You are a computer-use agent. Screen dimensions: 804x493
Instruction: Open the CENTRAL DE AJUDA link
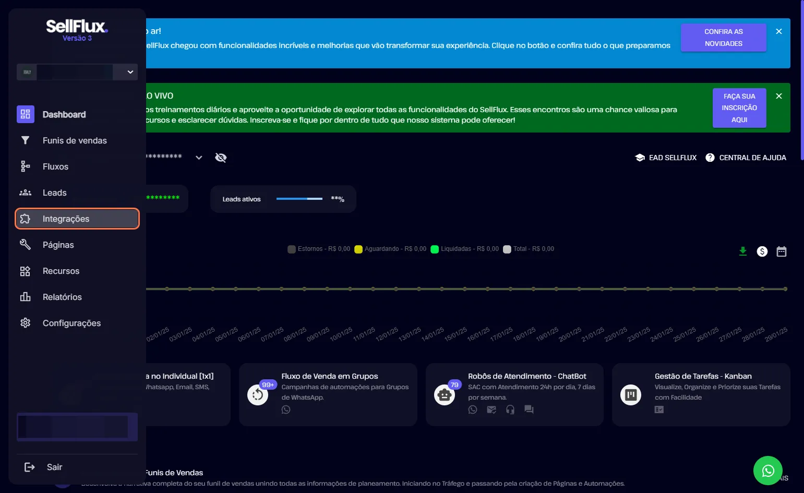(x=746, y=158)
